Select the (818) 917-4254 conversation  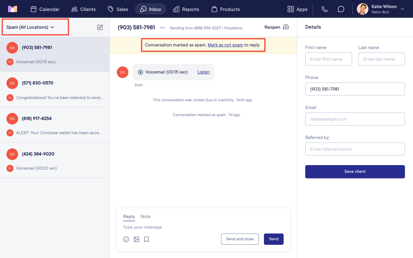(x=55, y=125)
